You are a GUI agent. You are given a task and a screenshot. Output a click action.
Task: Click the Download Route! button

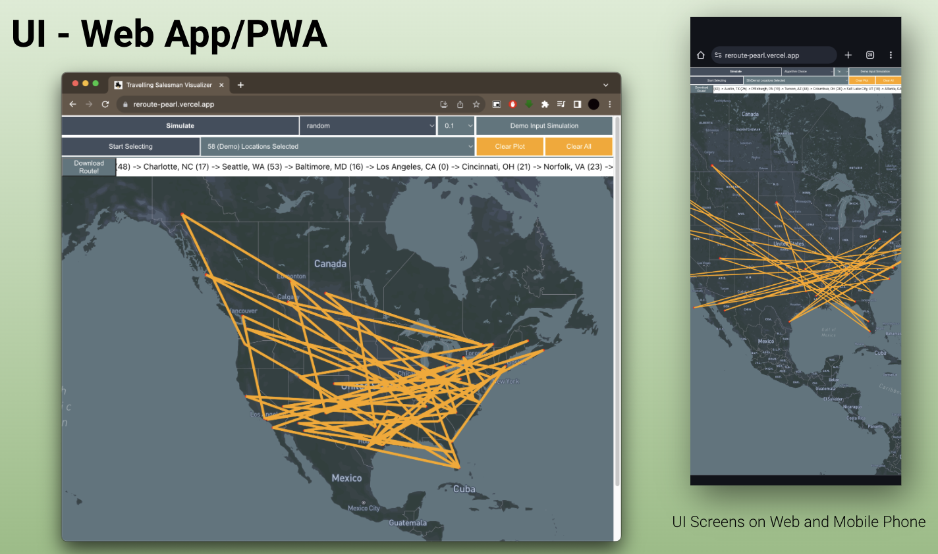coord(89,167)
